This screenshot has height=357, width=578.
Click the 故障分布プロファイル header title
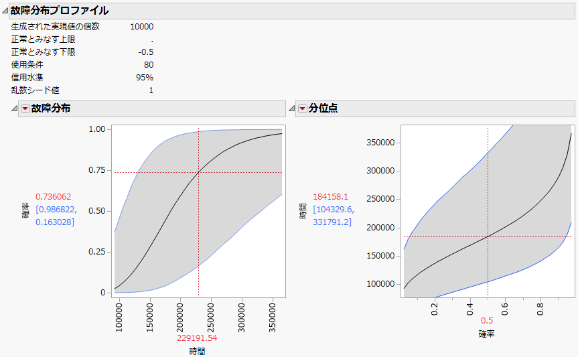click(x=60, y=11)
